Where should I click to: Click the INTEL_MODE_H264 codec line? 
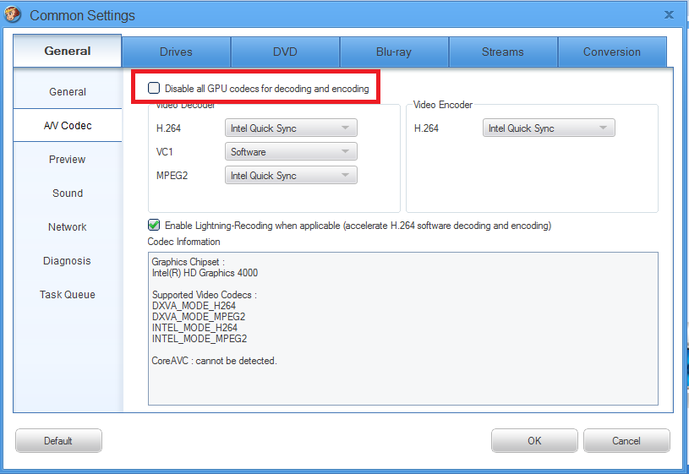point(194,328)
